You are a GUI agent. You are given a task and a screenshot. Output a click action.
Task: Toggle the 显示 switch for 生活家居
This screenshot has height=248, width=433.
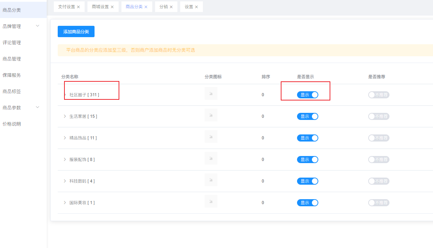pos(308,116)
